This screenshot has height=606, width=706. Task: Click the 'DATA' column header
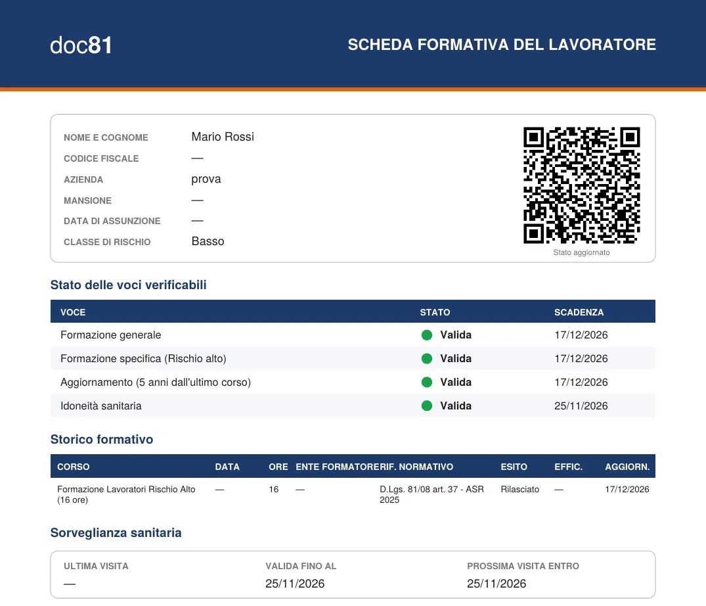point(227,467)
